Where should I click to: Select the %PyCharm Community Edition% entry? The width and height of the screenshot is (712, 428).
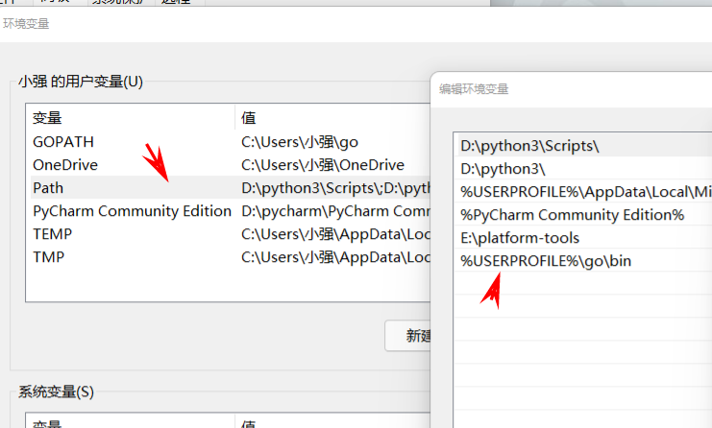click(583, 215)
